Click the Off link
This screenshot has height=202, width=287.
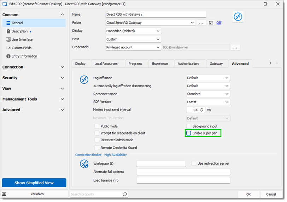(x=219, y=23)
